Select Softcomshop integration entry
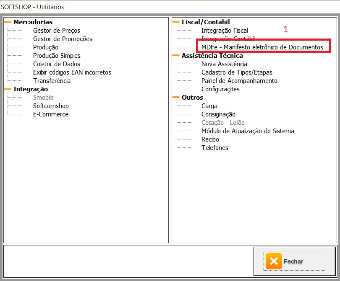The image size is (340, 281). (51, 106)
